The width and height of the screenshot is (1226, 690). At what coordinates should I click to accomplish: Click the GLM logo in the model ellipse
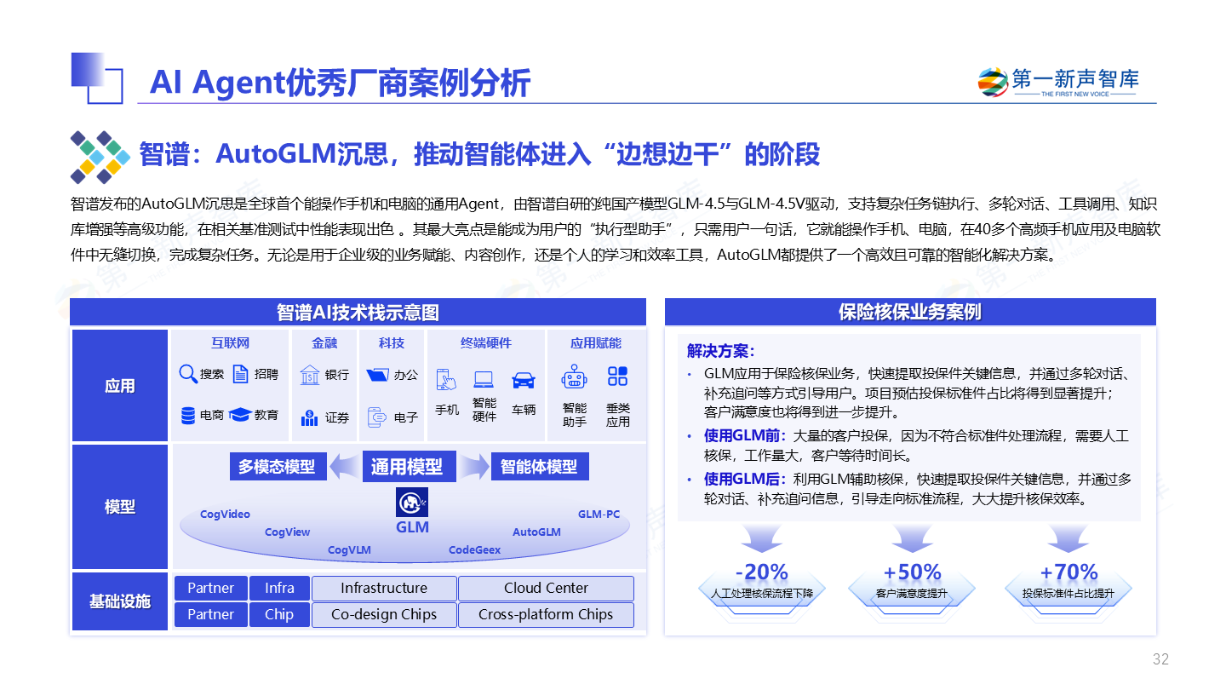point(412,503)
